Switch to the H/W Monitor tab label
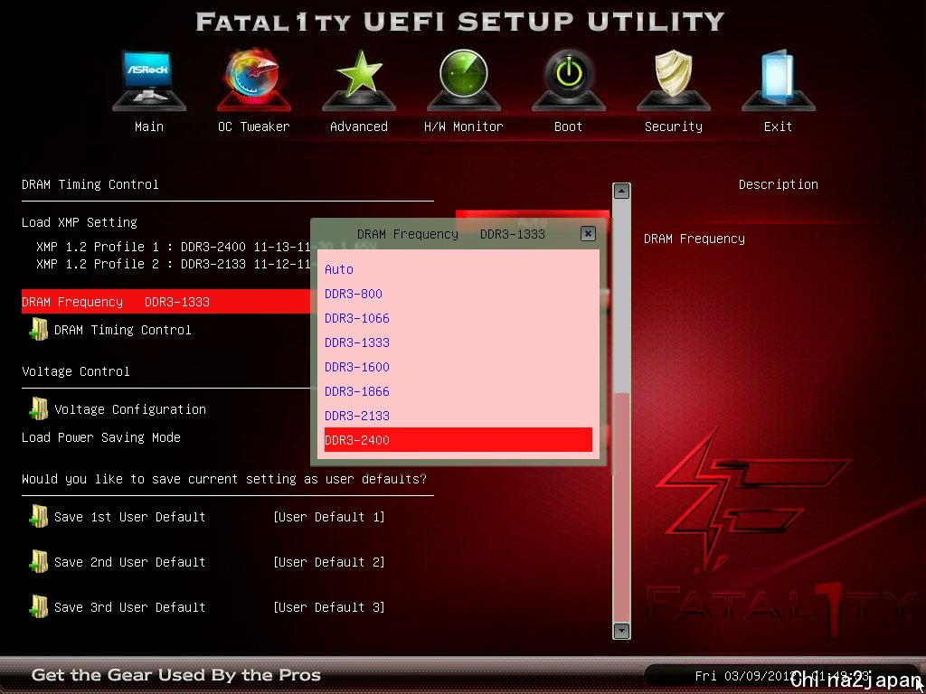The image size is (926, 694). [464, 127]
